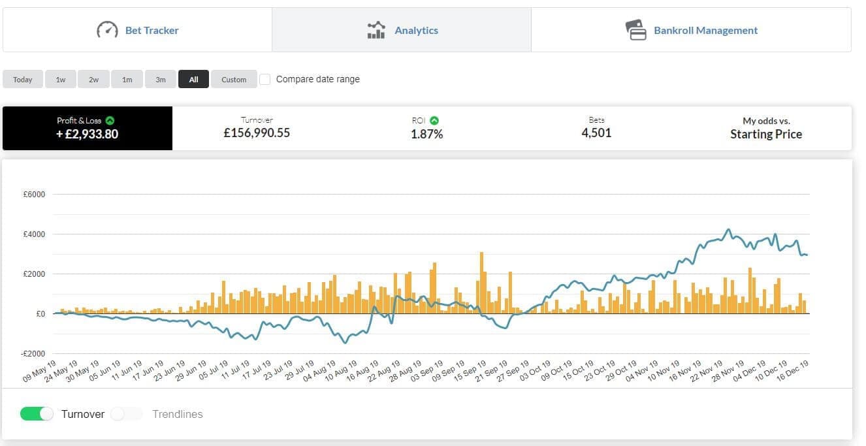Screen dimensions: 866x446
Task: Click the -£2000 axis label
Action: tap(34, 354)
